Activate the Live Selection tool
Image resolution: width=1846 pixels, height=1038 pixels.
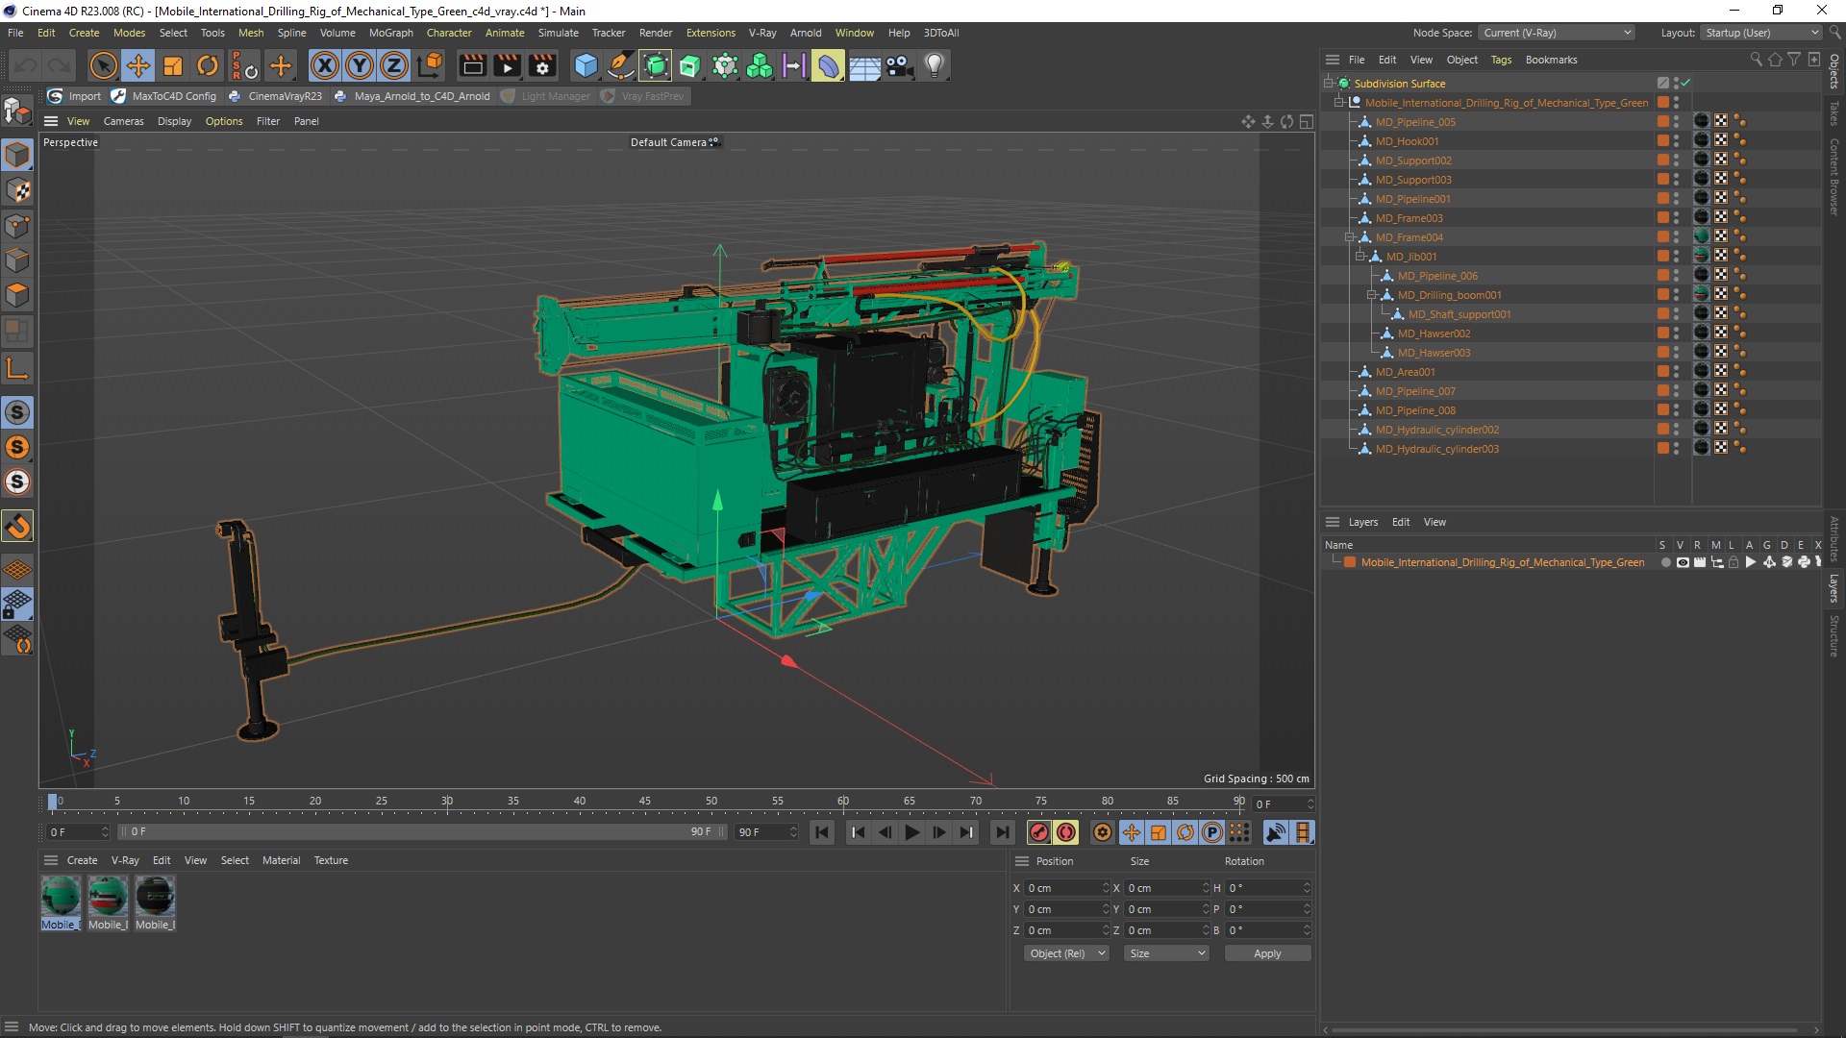[x=103, y=65]
